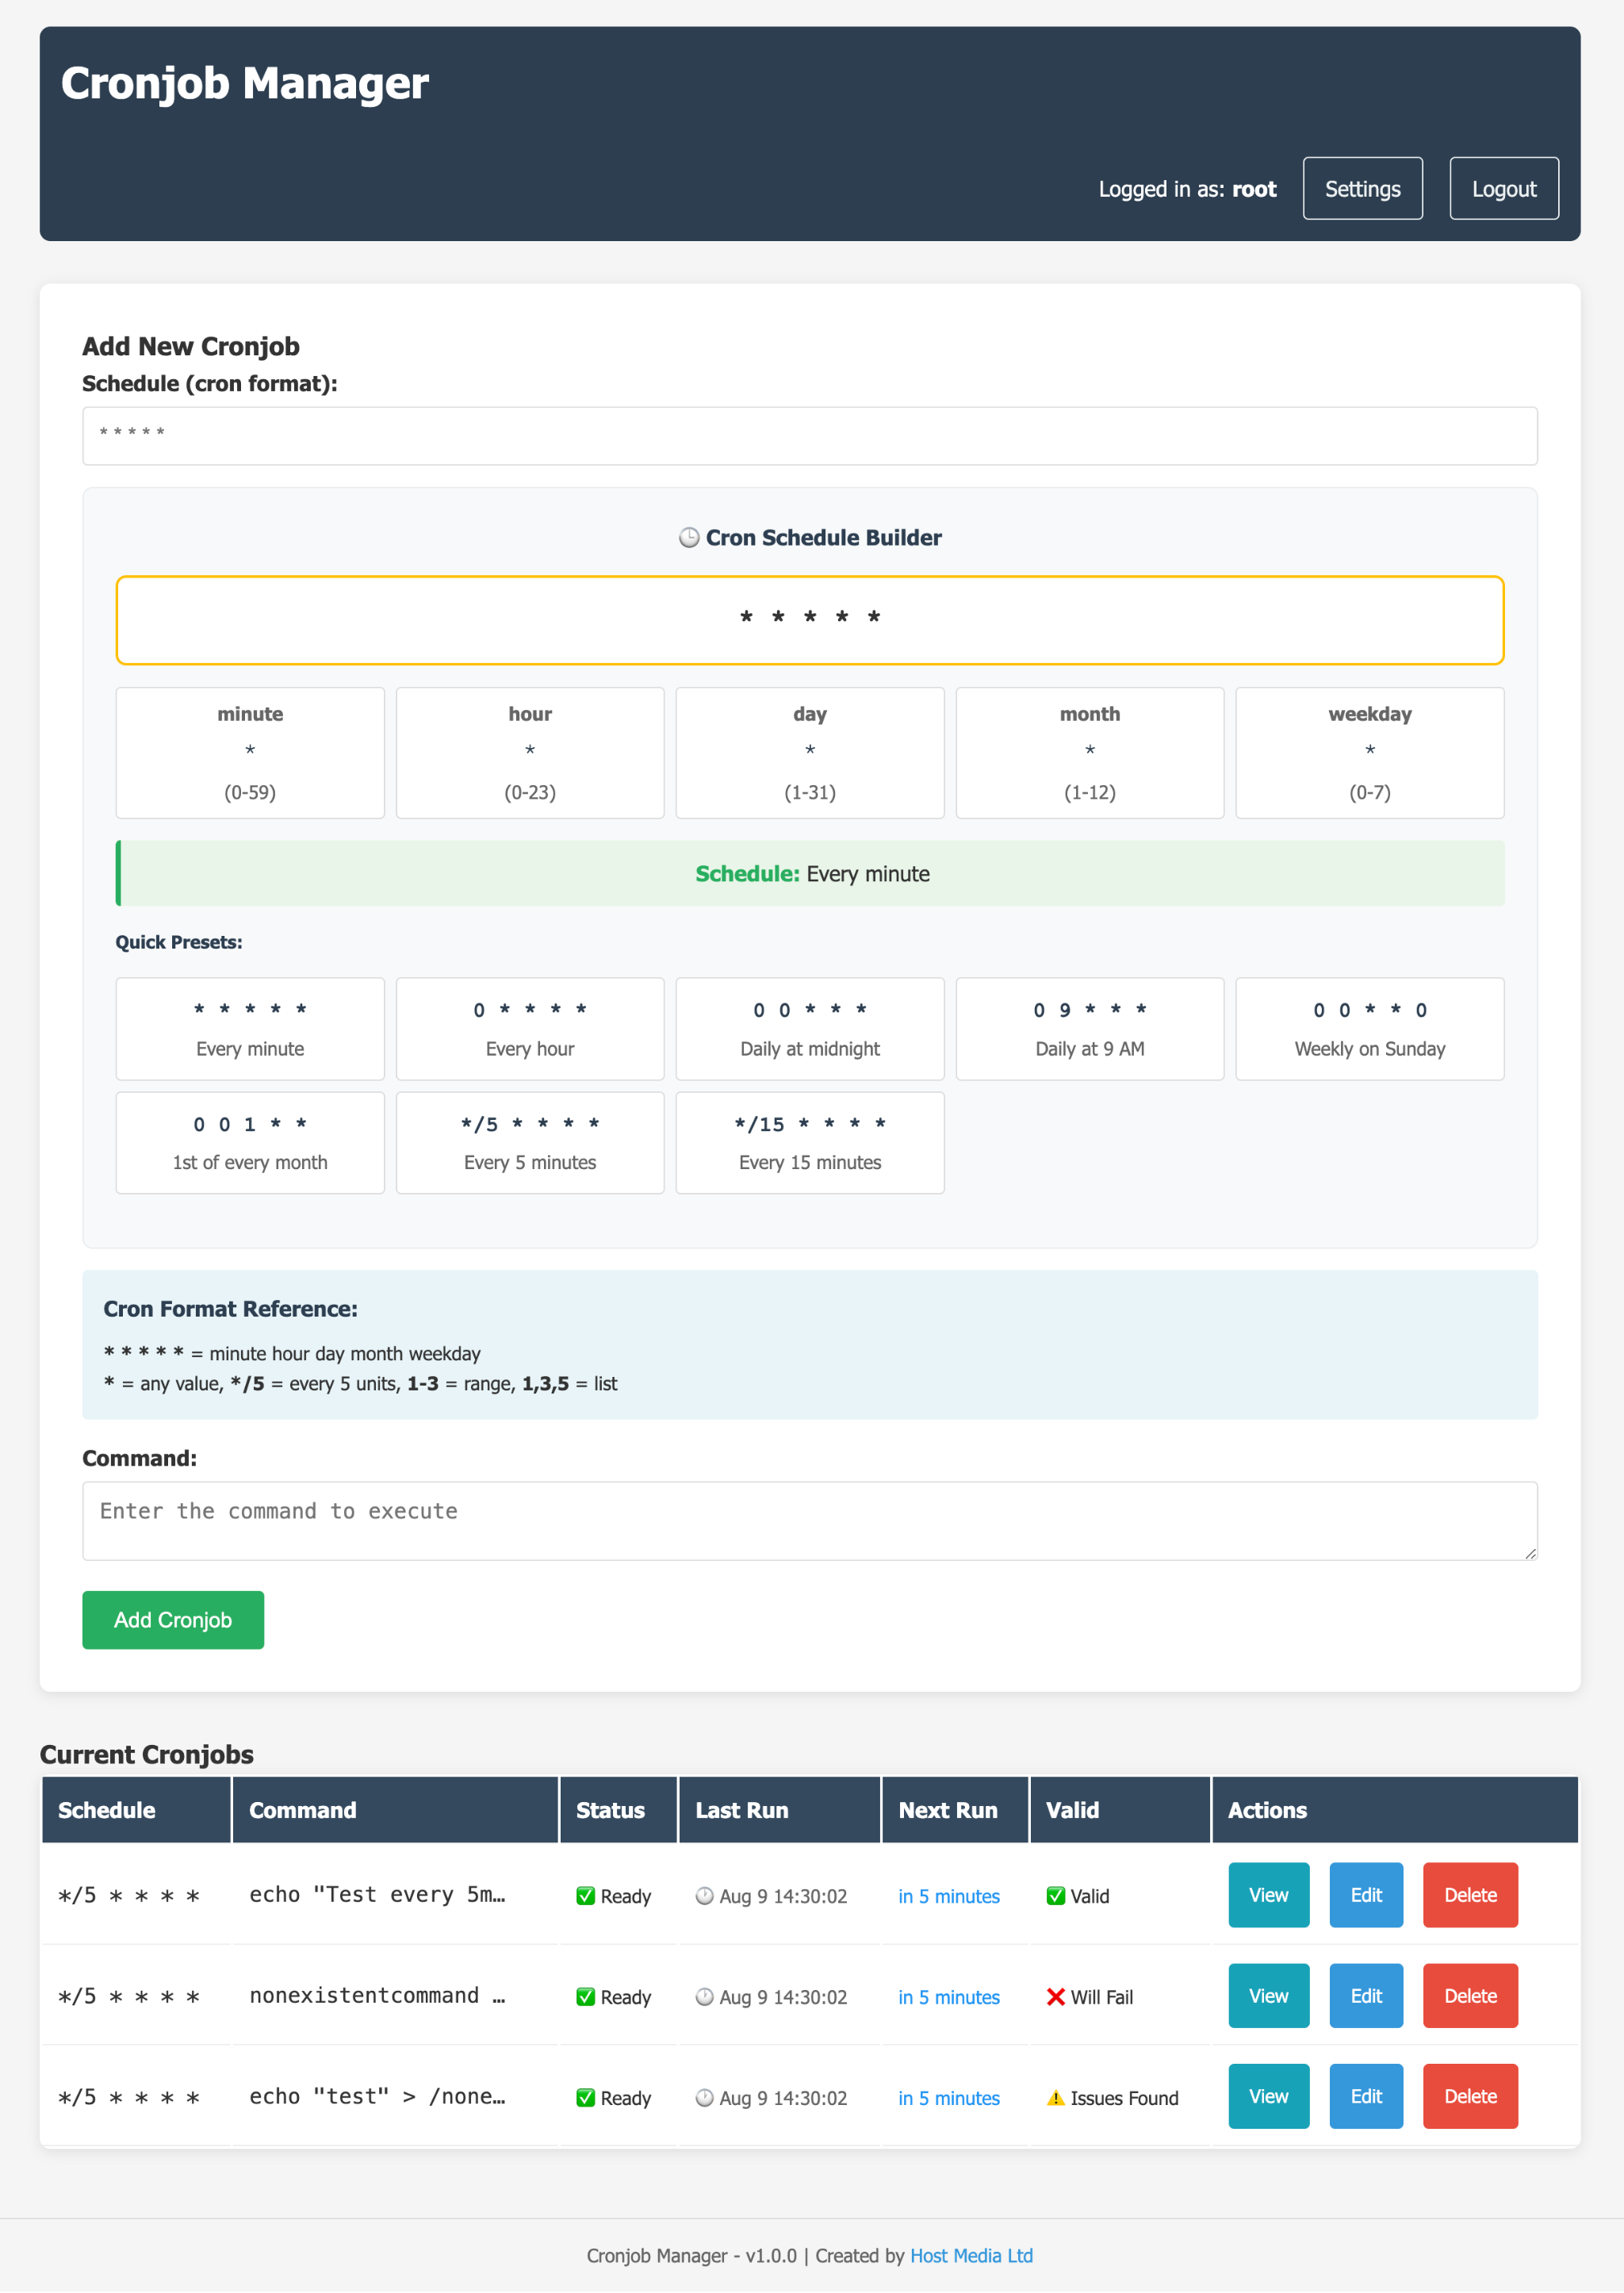The image size is (1624, 2293).
Task: Click the clock icon beside Cron Schedule Builder
Action: (x=689, y=537)
